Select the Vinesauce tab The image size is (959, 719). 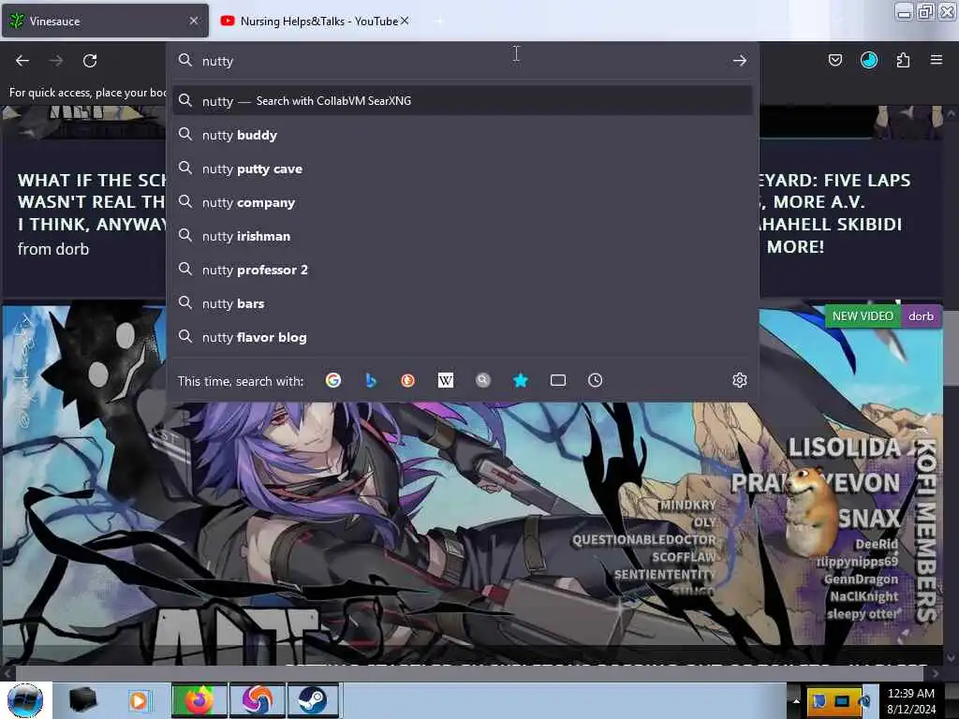coord(105,21)
